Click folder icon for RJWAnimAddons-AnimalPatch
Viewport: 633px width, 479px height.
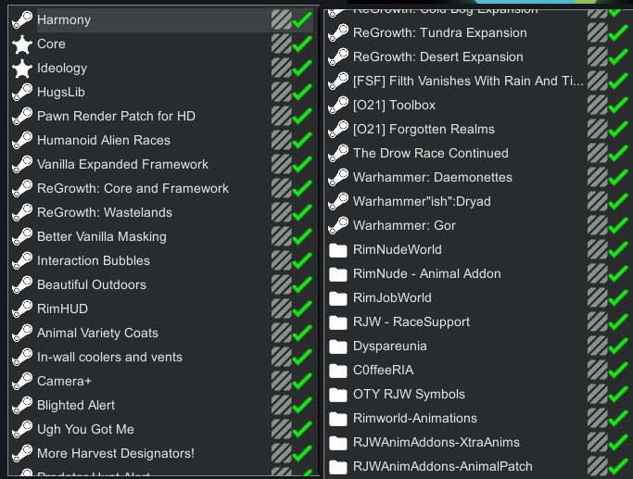tap(338, 467)
